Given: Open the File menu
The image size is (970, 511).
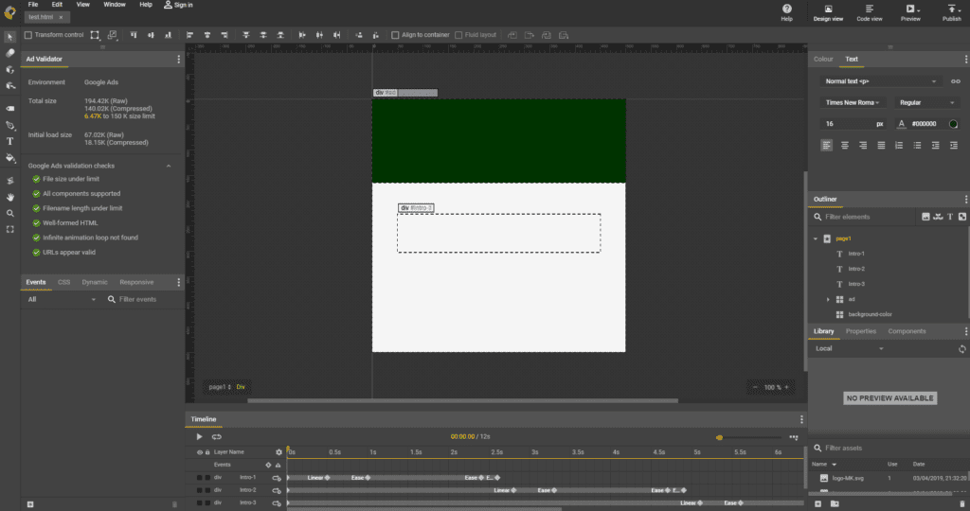Looking at the screenshot, I should [33, 5].
